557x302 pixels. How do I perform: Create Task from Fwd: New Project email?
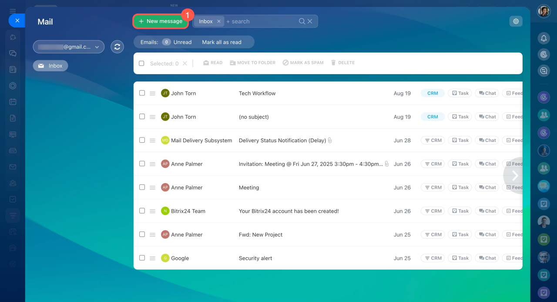pyautogui.click(x=460, y=234)
